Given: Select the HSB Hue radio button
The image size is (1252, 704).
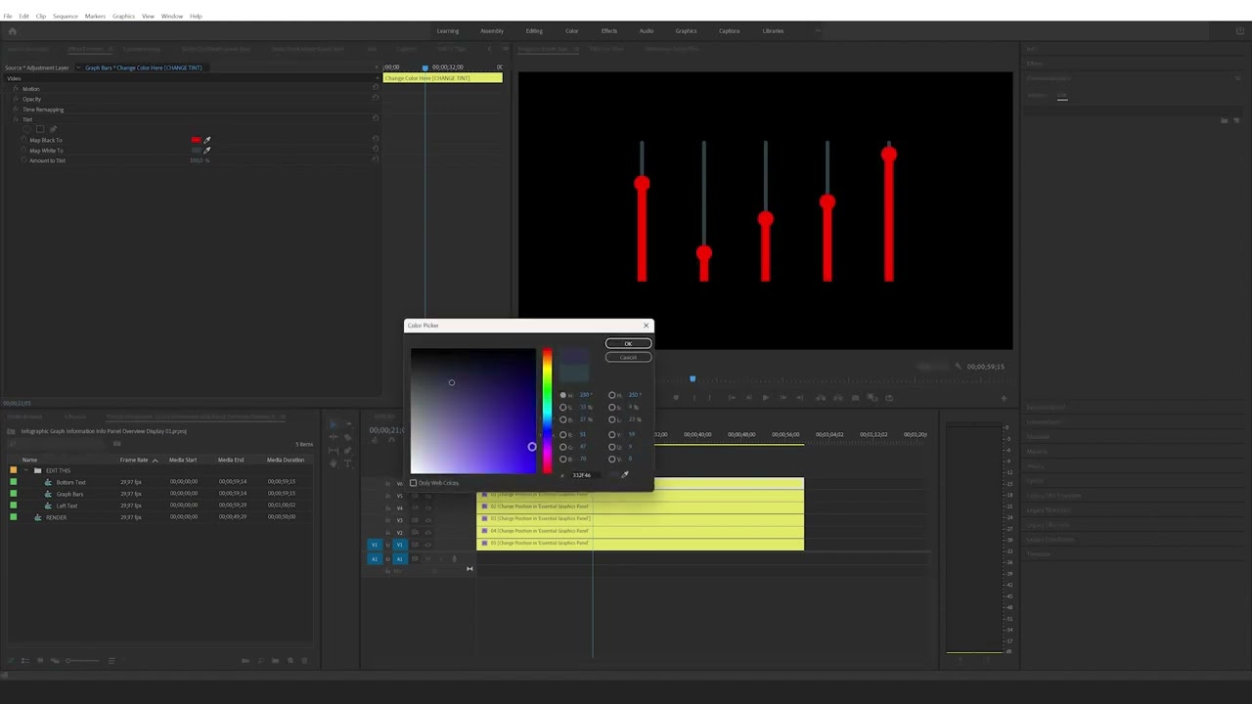Looking at the screenshot, I should [563, 395].
